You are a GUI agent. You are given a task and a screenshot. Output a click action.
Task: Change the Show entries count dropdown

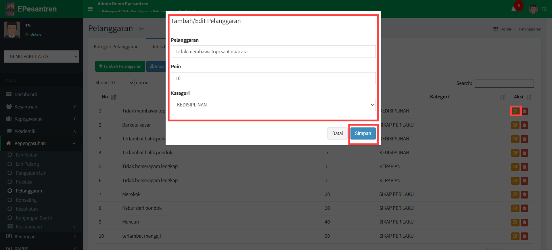(x=121, y=83)
